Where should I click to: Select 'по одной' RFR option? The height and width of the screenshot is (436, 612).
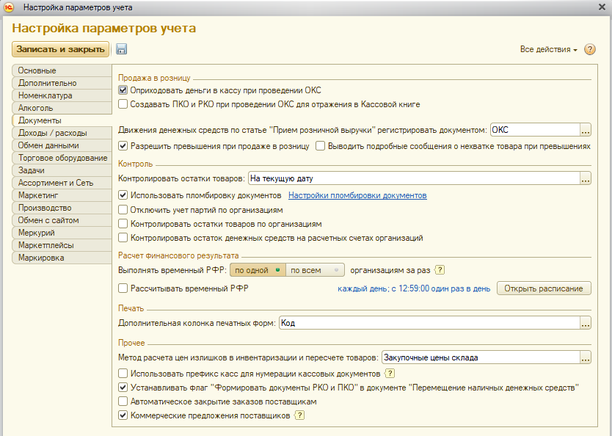[x=258, y=270]
